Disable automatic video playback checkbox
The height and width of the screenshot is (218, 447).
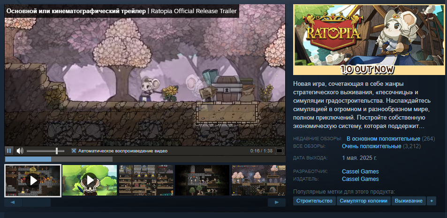point(74,151)
